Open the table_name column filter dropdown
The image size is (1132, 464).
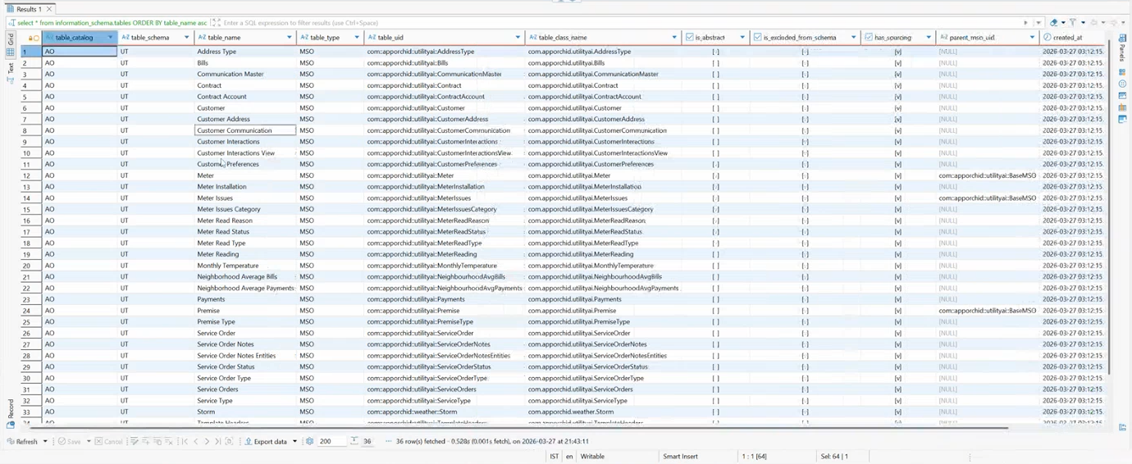coord(289,38)
